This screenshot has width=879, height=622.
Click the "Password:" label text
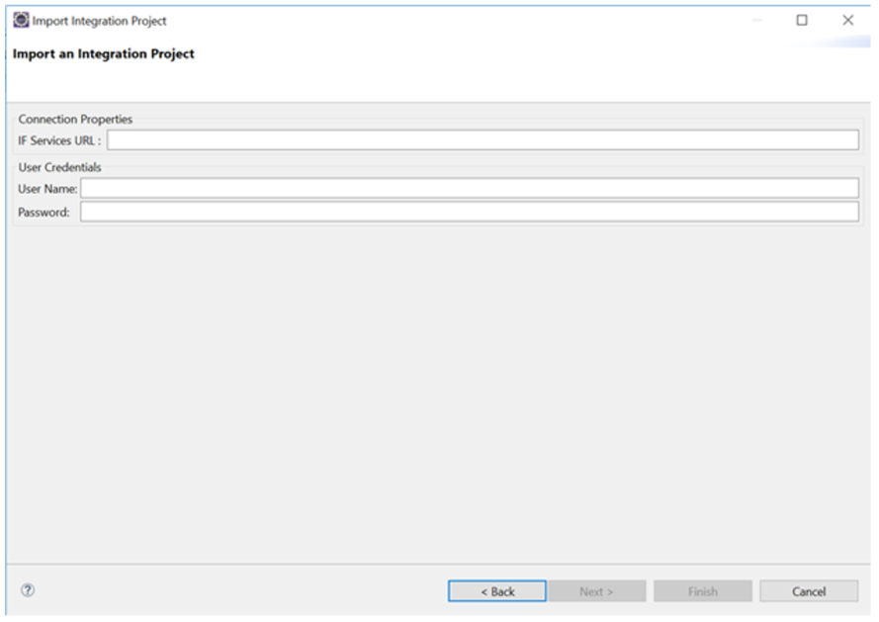pyautogui.click(x=44, y=212)
